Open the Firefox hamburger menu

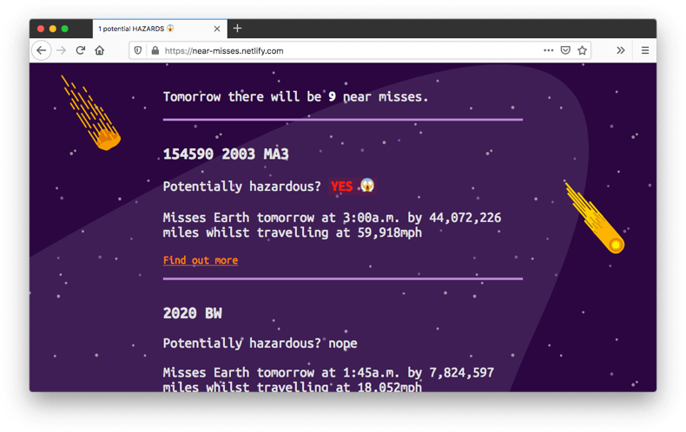[x=645, y=50]
